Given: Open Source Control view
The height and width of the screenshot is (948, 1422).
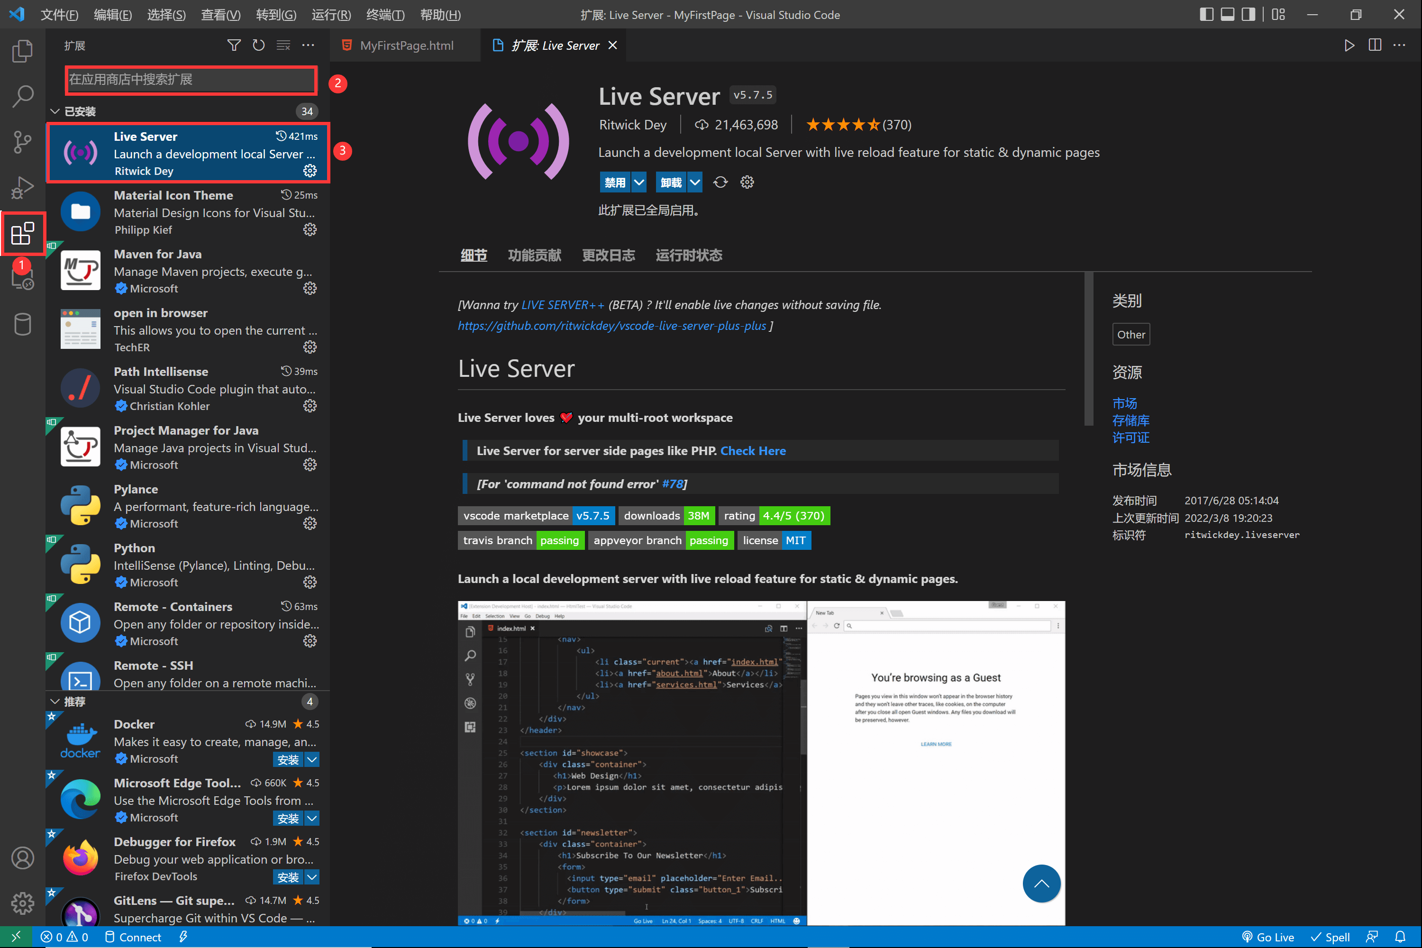Looking at the screenshot, I should click(22, 141).
